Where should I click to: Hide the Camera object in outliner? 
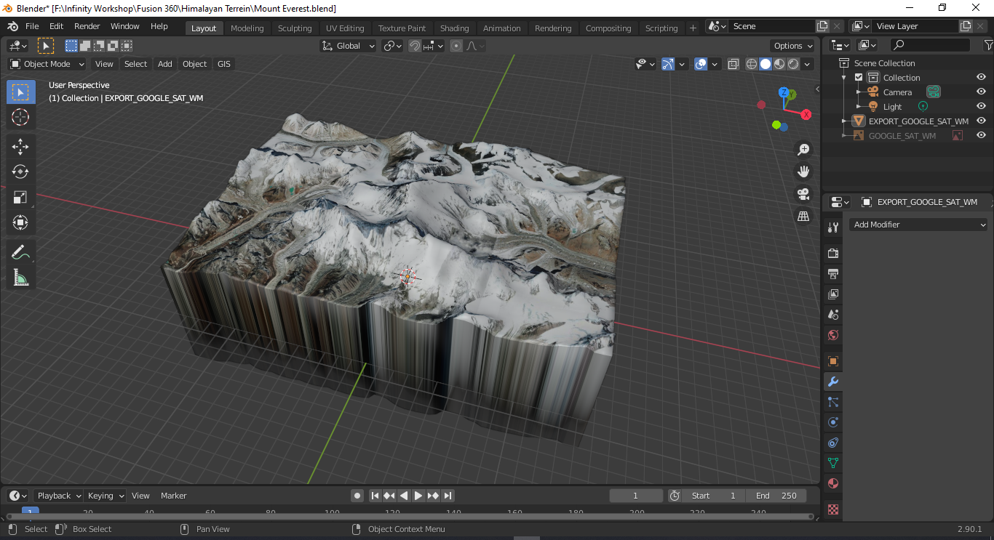(981, 92)
